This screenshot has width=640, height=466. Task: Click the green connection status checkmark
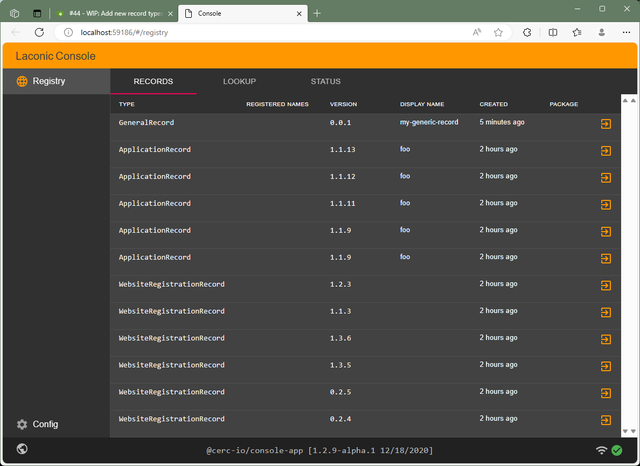[x=617, y=450]
